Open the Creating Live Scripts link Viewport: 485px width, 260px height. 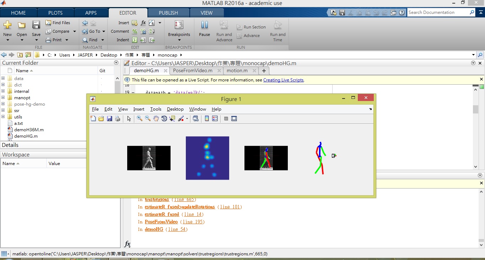pyautogui.click(x=283, y=80)
